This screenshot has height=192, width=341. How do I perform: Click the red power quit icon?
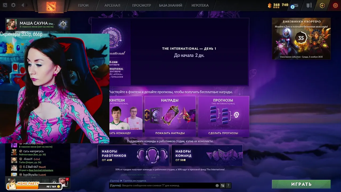pos(335,5)
